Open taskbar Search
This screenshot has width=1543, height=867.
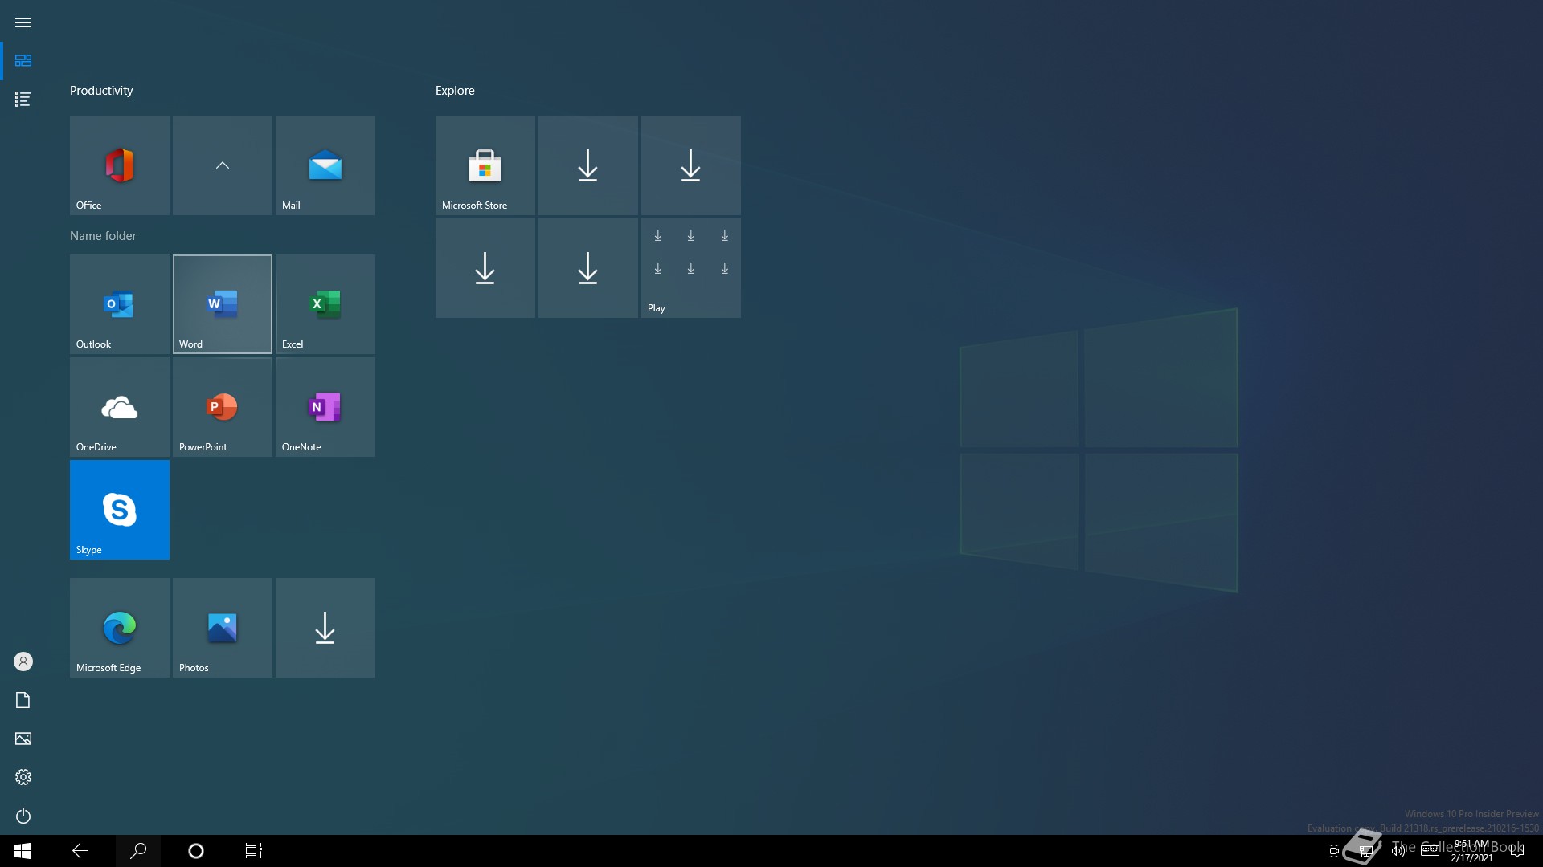[x=138, y=851]
